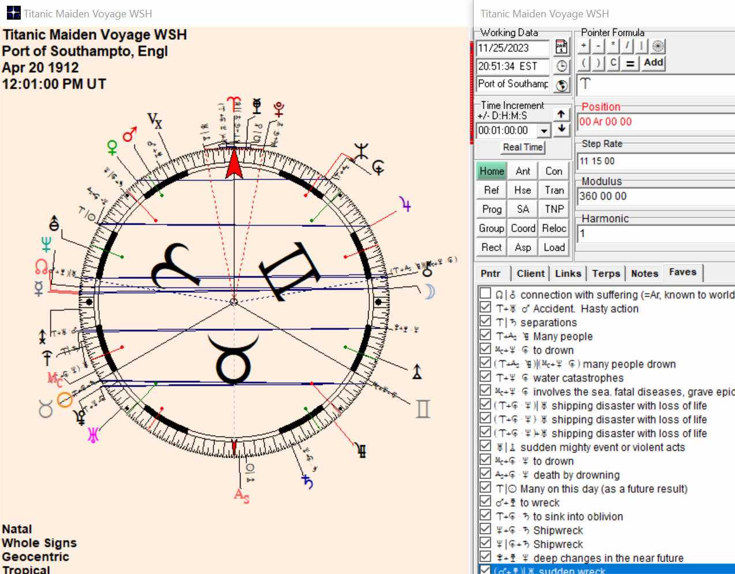
Task: Open the calendar date picker icon
Action: tap(561, 47)
